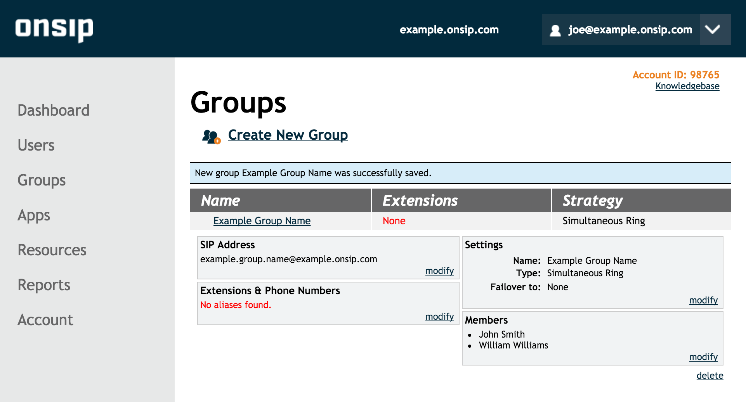
Task: Click member William Williams
Action: 514,345
